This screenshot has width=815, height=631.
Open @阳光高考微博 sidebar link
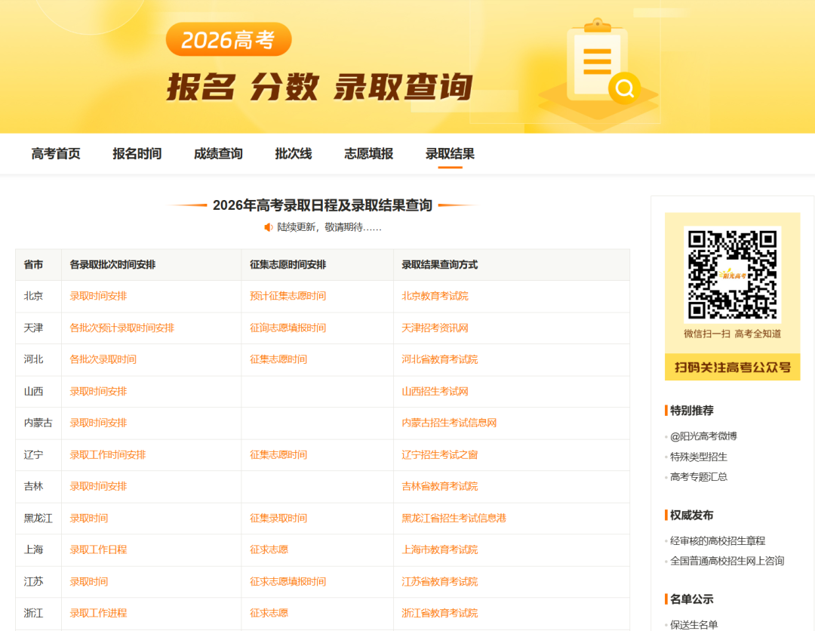coord(704,436)
